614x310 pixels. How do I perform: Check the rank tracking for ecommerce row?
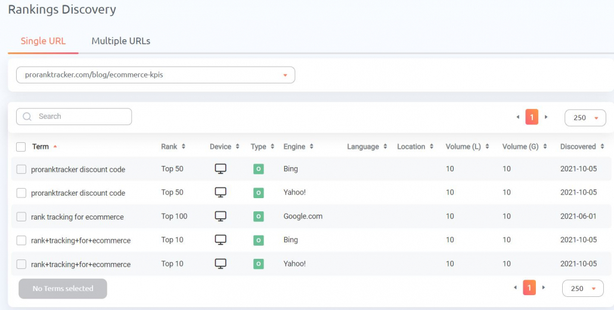click(x=21, y=217)
